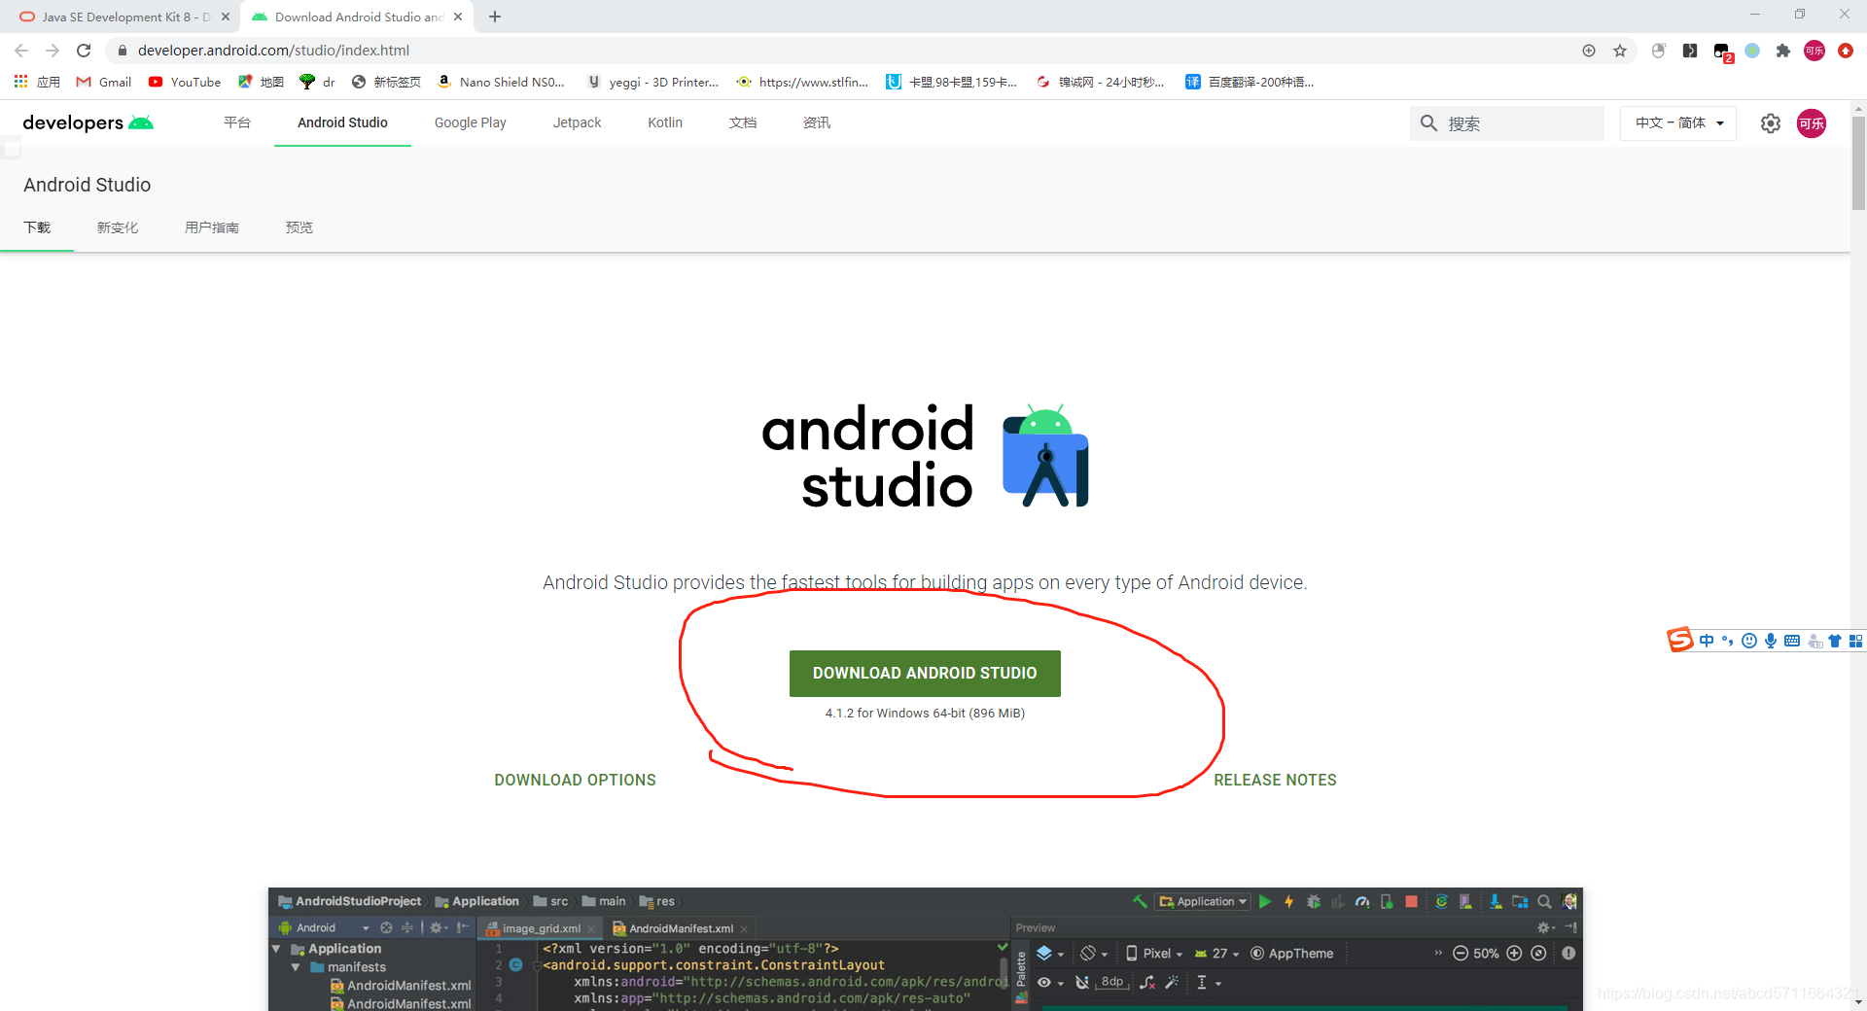Viewport: 1867px width, 1011px height.
Task: Select the 用户指南 tab under Android Studio
Action: pos(212,227)
